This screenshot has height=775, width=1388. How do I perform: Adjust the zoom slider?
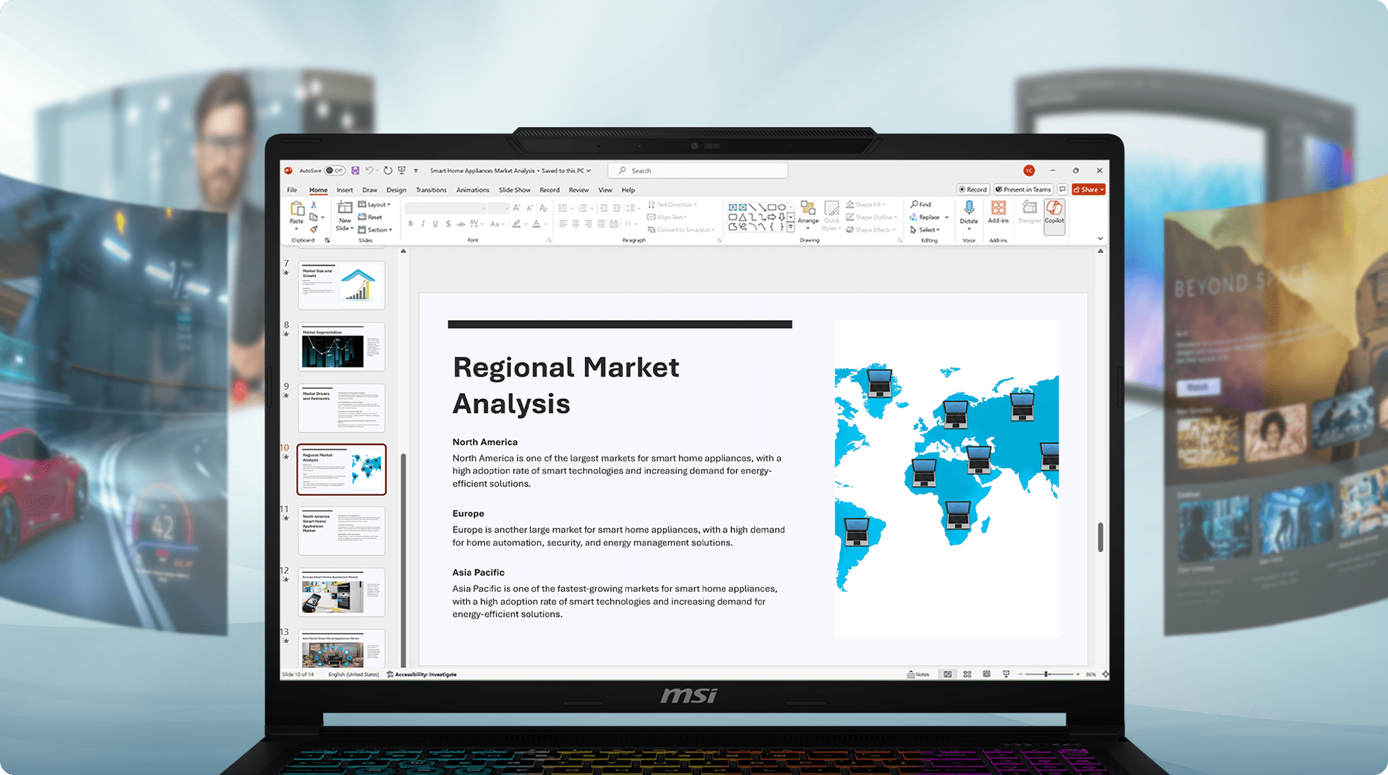1047,674
